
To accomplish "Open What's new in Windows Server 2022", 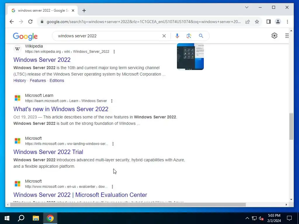I will tap(61, 109).
